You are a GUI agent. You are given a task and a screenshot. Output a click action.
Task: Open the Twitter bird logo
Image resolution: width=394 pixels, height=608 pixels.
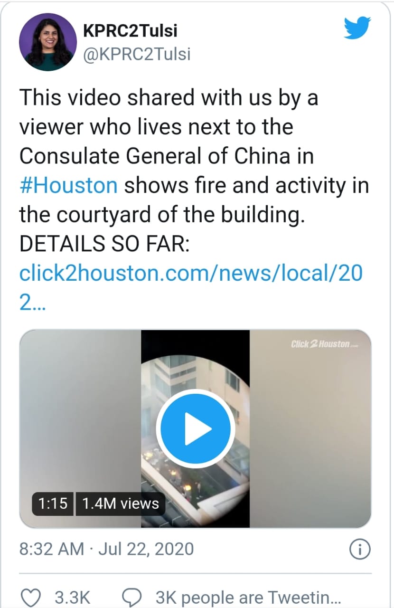pos(357,28)
